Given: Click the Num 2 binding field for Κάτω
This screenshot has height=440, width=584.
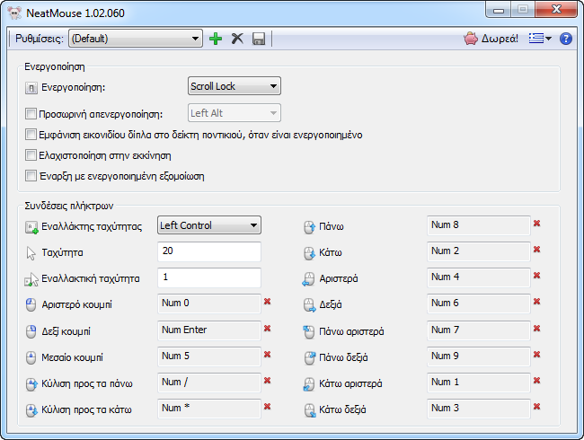Looking at the screenshot, I should coord(479,251).
